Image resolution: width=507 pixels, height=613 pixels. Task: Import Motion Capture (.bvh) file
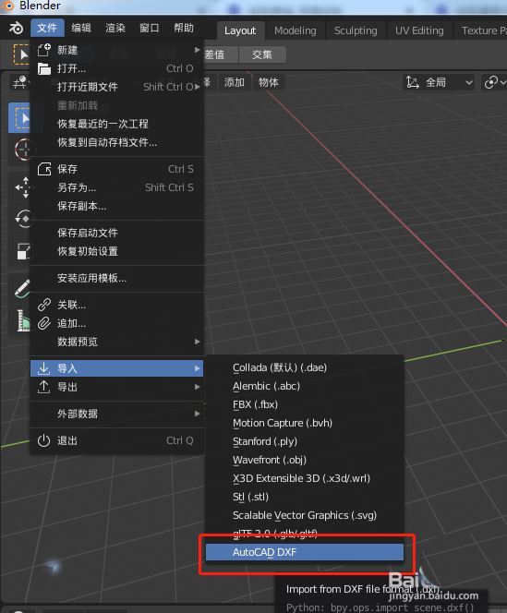305,423
